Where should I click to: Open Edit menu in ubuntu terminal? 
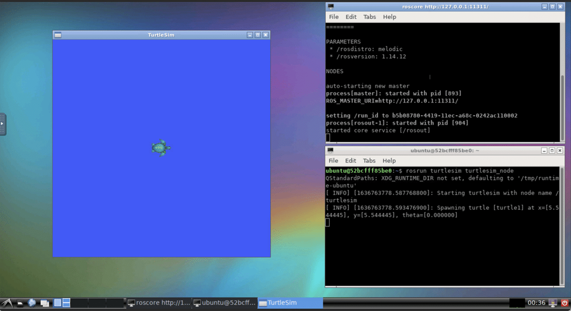[351, 160]
